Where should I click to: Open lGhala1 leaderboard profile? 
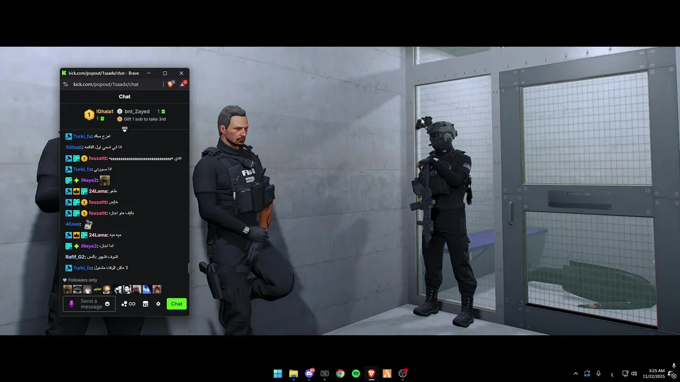(x=105, y=111)
